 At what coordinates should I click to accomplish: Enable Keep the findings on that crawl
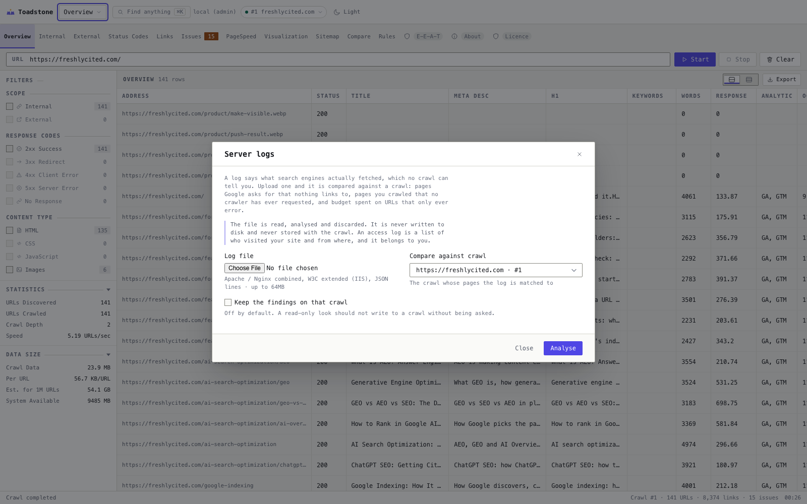[228, 302]
